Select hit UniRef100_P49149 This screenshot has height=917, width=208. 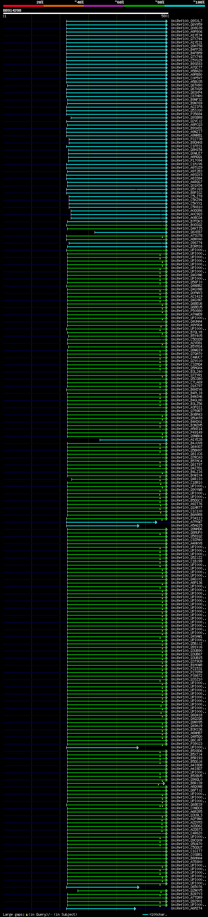pos(186,433)
